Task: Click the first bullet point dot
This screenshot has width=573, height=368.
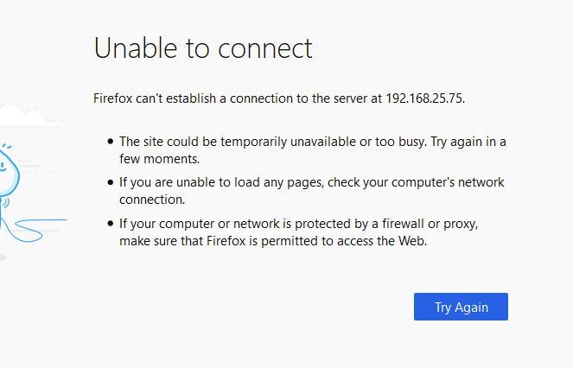Action: (111, 142)
